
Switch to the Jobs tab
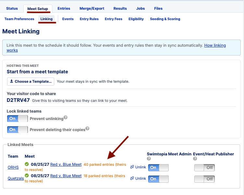coord(140,8)
